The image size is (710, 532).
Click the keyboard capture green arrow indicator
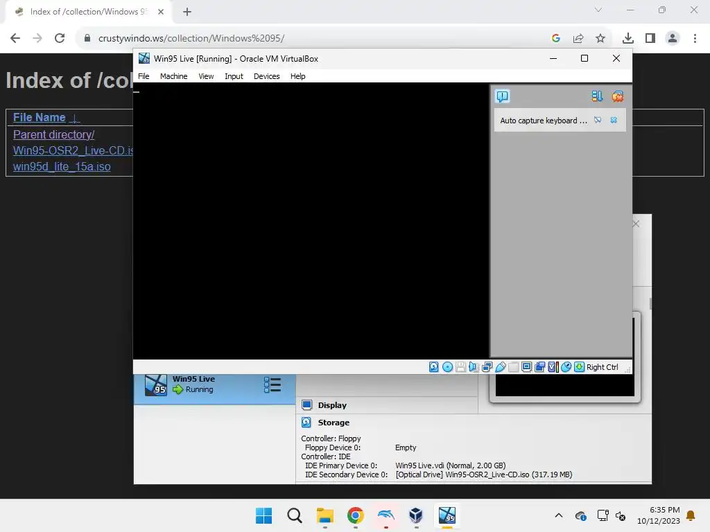coord(579,367)
